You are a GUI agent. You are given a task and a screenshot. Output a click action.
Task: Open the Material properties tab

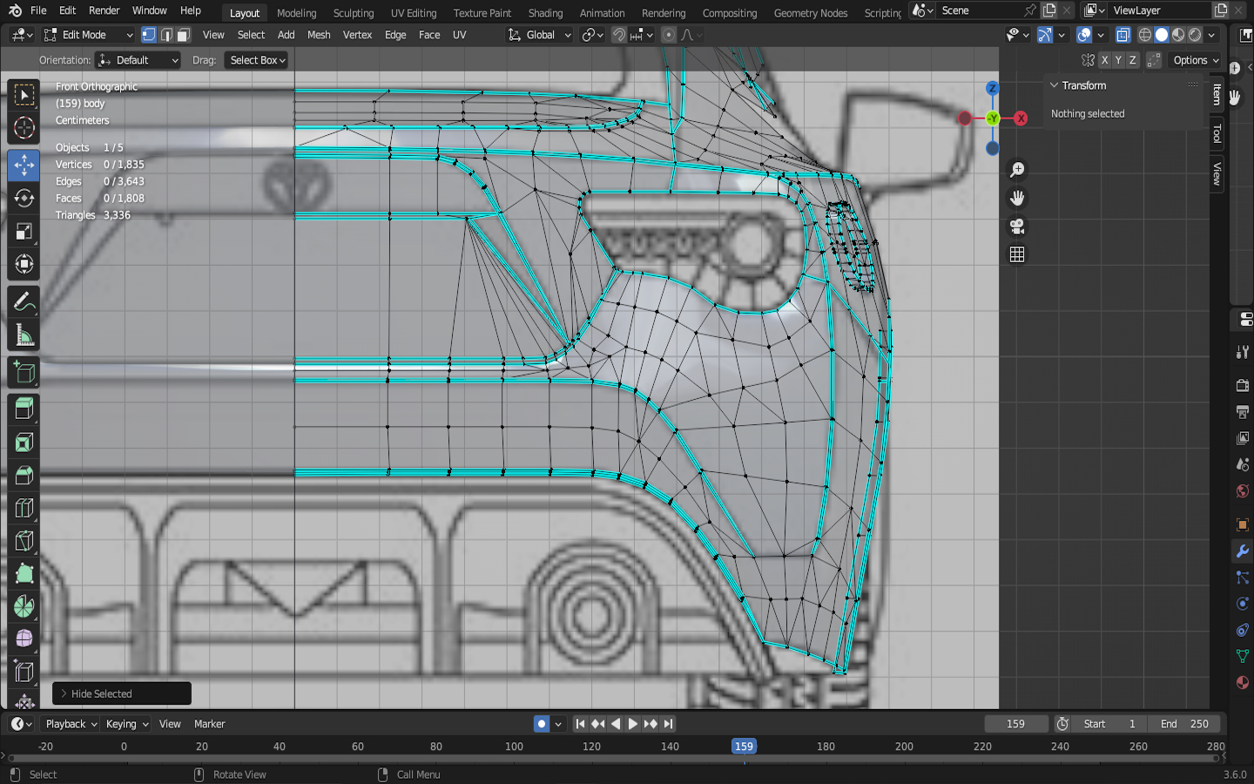(1242, 682)
